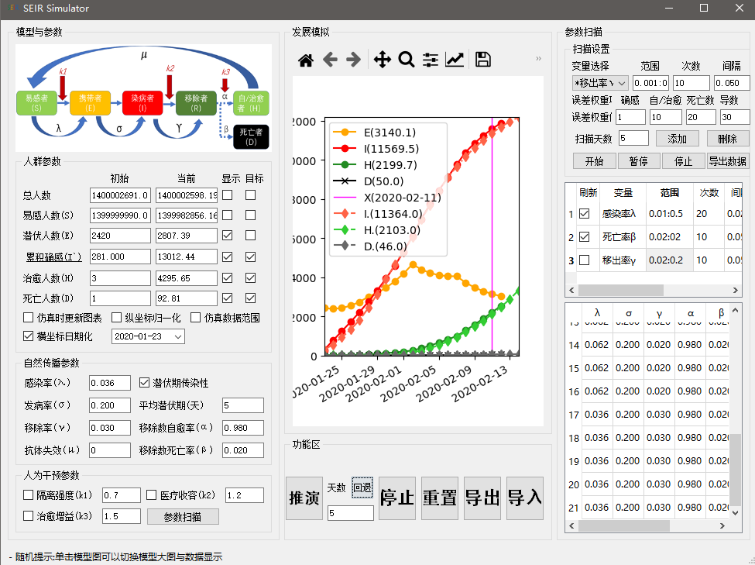Click the 参数扫描 button

[x=182, y=516]
